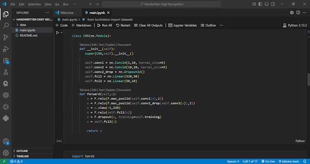Open the View menu
Screen dimensions: 310x164
48,4
